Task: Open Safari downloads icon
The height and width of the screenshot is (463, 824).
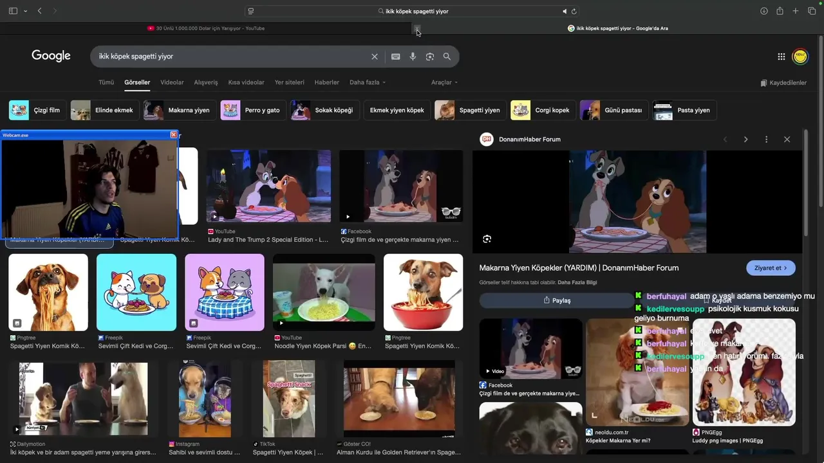Action: pos(764,11)
